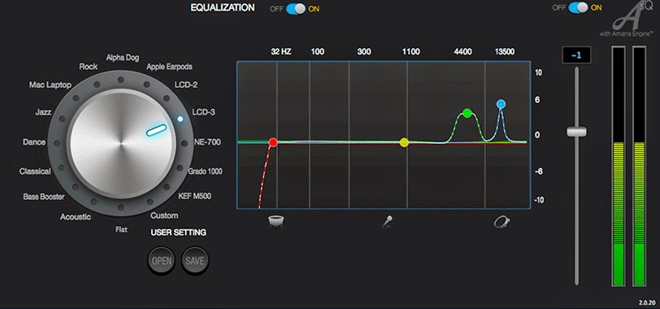The width and height of the screenshot is (660, 309).
Task: Choose the Rock preset on the dial
Action: pos(88,67)
